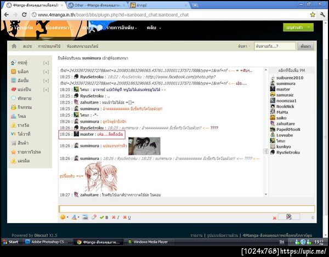
Task: Open the emoticon smiley picker
Action: (x=63, y=217)
